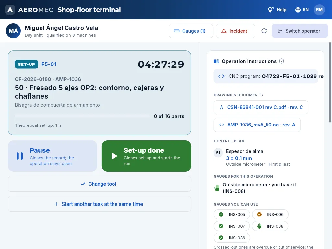Click Theoretical set-up: 1 h text

[x=38, y=125]
